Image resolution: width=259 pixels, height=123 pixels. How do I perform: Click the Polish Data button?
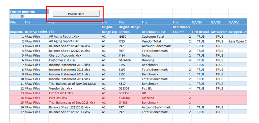point(76,14)
